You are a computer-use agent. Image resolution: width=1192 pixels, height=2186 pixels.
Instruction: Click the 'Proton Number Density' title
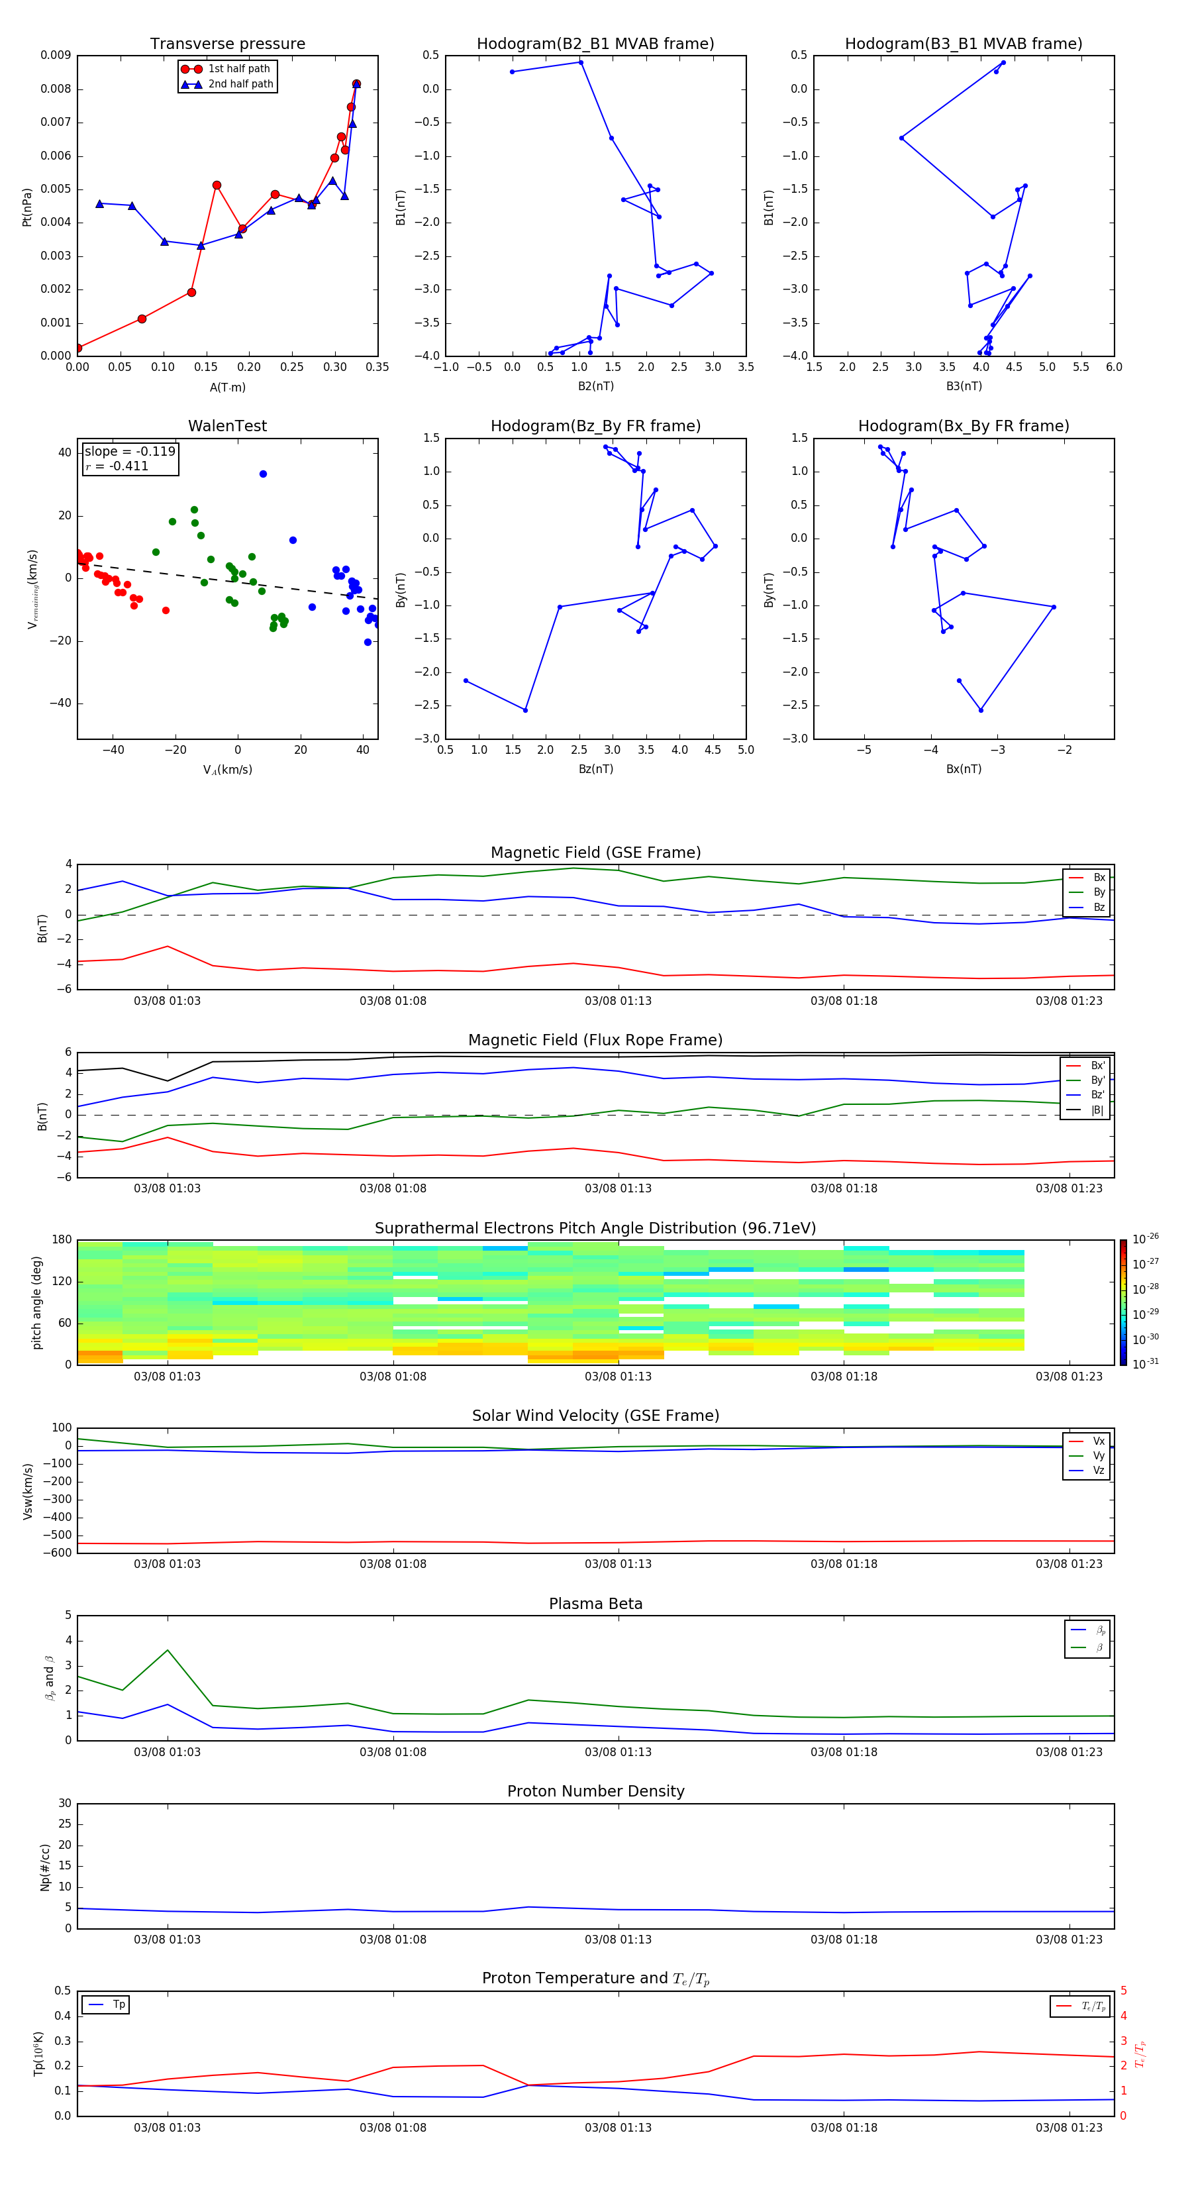[595, 1793]
